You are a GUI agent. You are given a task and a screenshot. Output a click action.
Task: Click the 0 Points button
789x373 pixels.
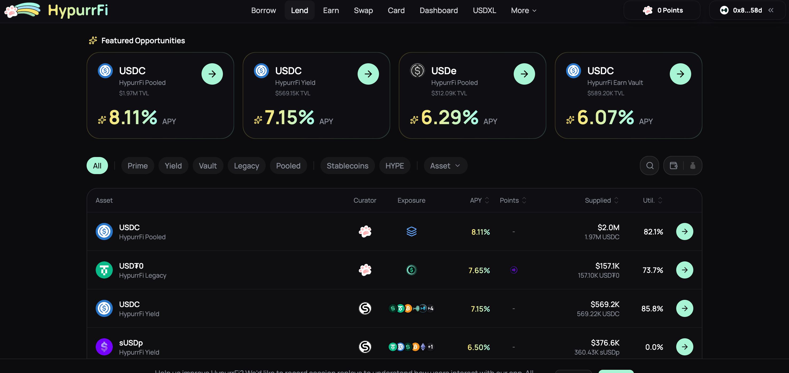pos(662,10)
